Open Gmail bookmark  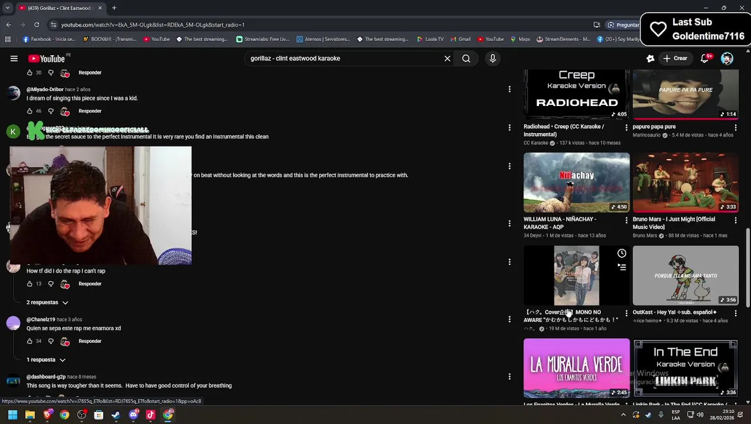(x=461, y=39)
